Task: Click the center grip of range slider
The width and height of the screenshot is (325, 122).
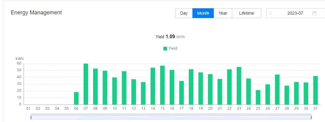Action: pyautogui.click(x=171, y=114)
